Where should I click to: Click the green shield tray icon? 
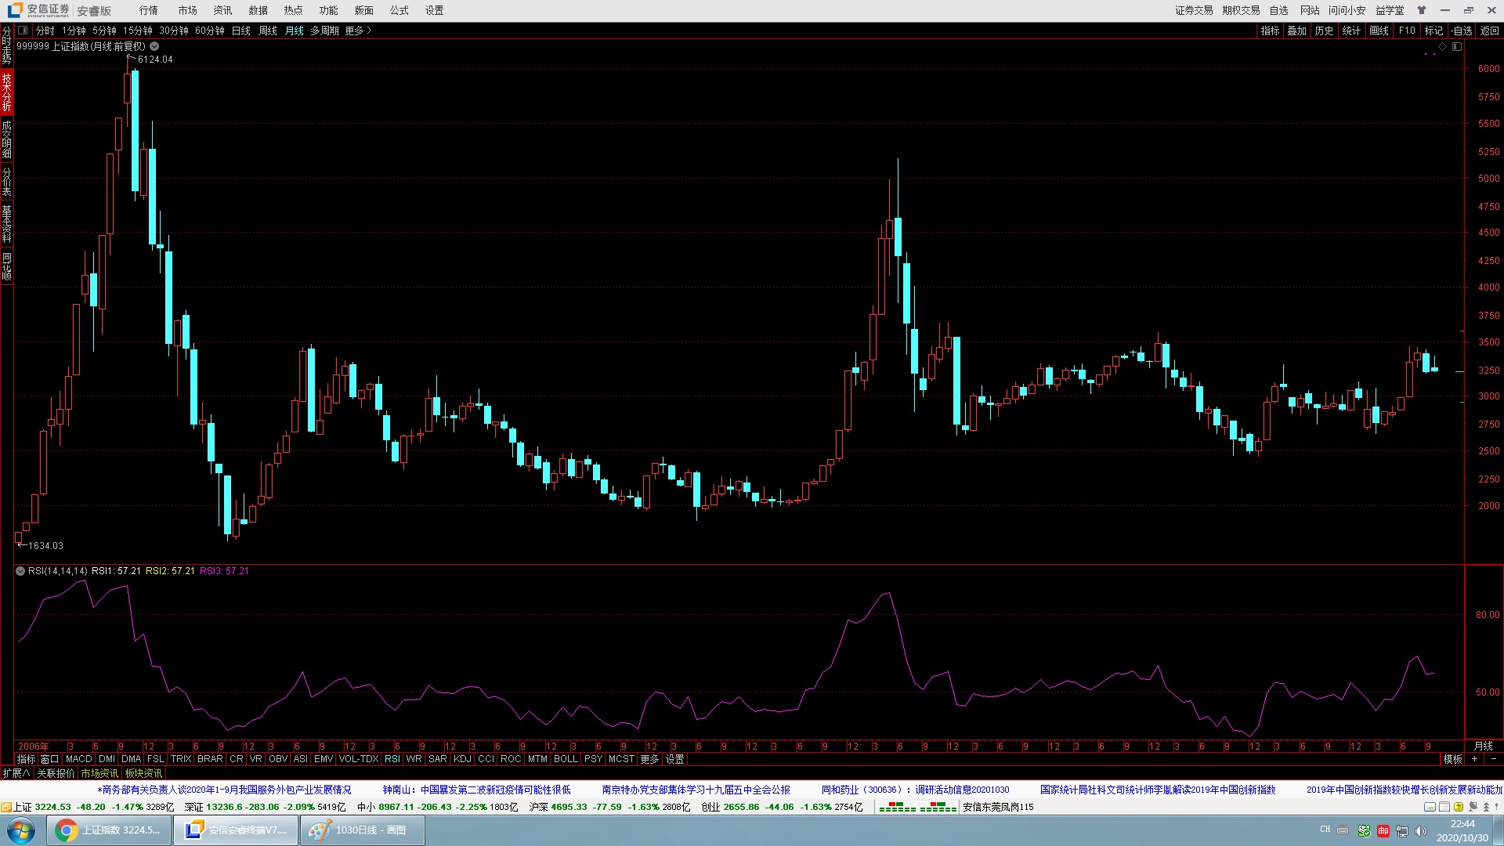coord(1364,830)
